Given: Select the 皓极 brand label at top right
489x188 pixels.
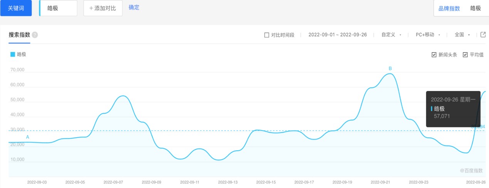Looking at the screenshot, I should click(476, 8).
